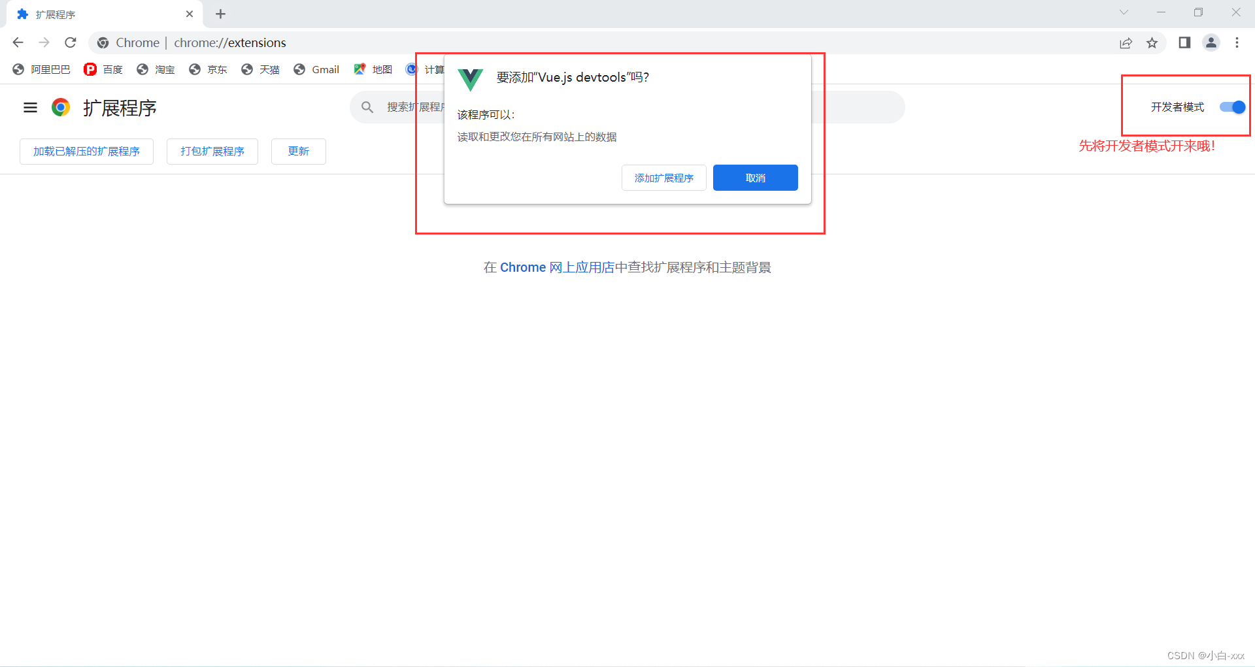Click the search magnifier icon

click(x=367, y=107)
